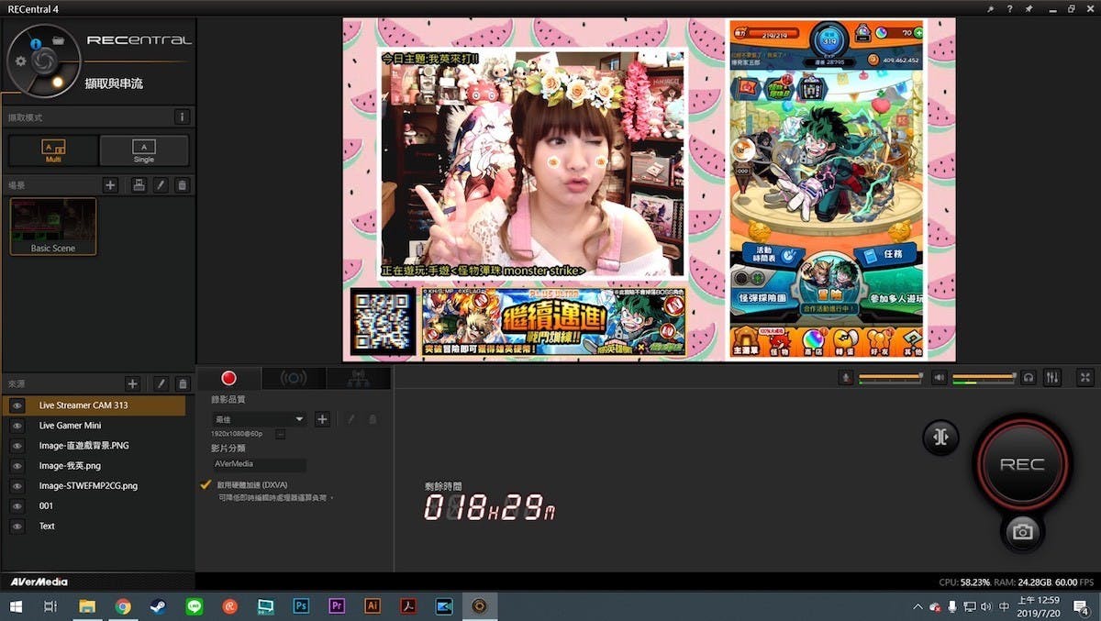
Task: Click the import scene icon beside the plus
Action: pos(139,185)
